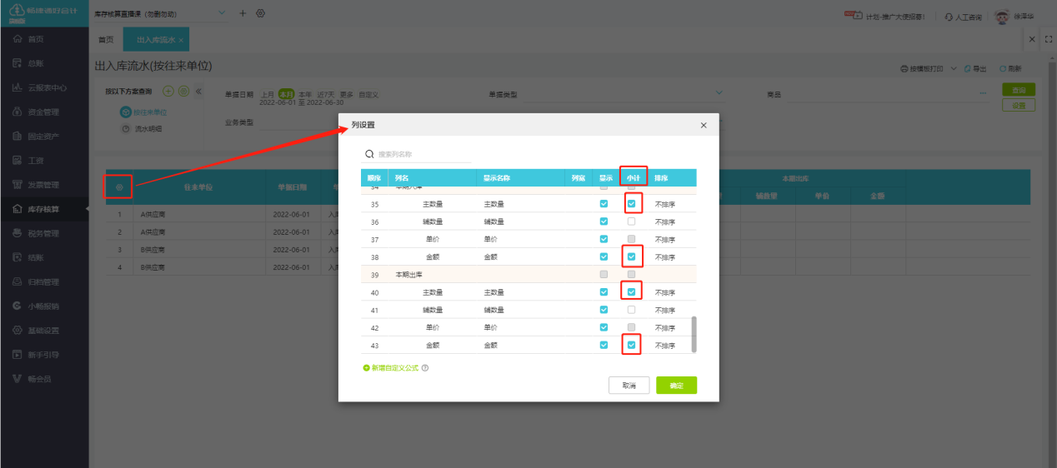Expand the account set dropdown at top
Viewport: 1057px width, 468px height.
(221, 13)
